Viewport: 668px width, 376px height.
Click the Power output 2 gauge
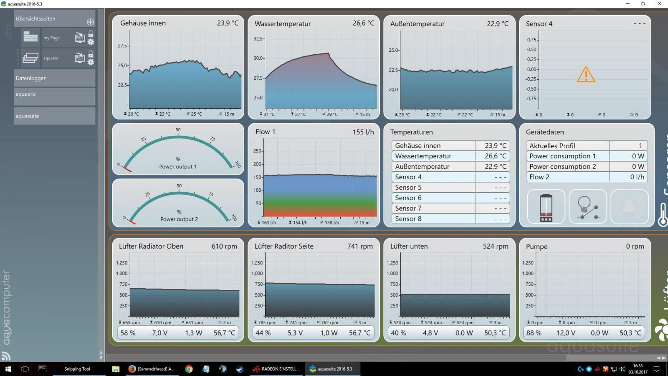(x=178, y=203)
